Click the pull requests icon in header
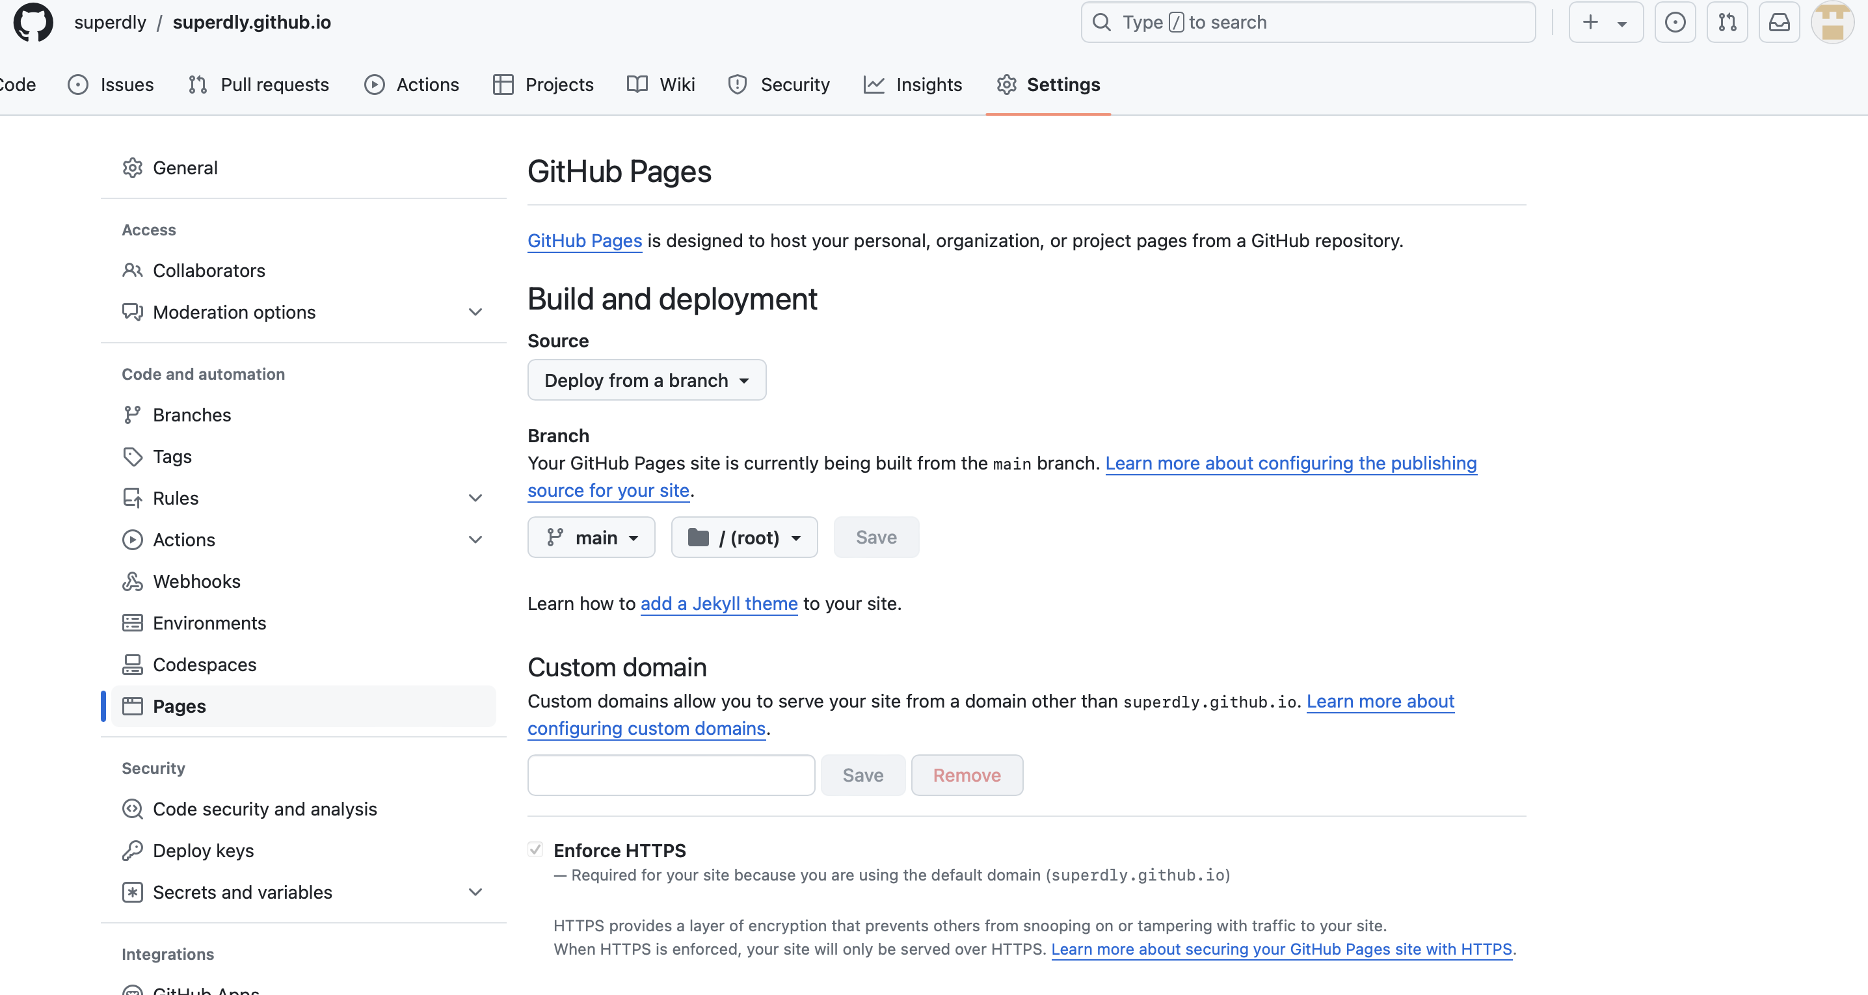This screenshot has width=1868, height=995. 1727,23
